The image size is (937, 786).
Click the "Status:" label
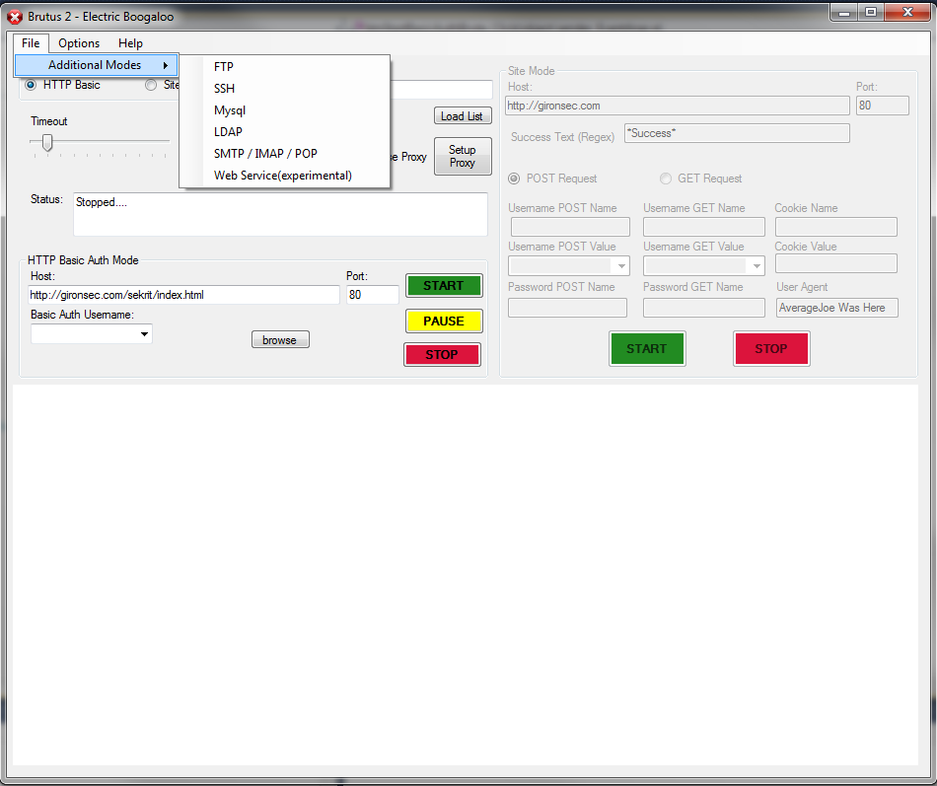tap(46, 199)
